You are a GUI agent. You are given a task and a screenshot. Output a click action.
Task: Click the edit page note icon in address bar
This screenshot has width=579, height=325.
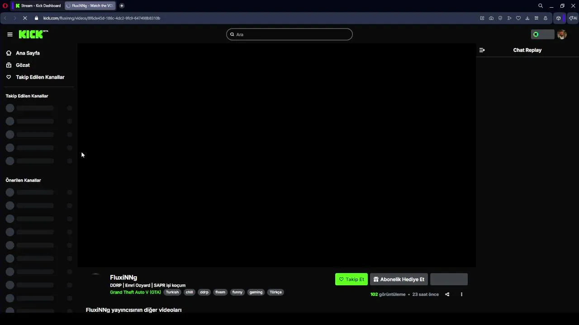tap(482, 18)
